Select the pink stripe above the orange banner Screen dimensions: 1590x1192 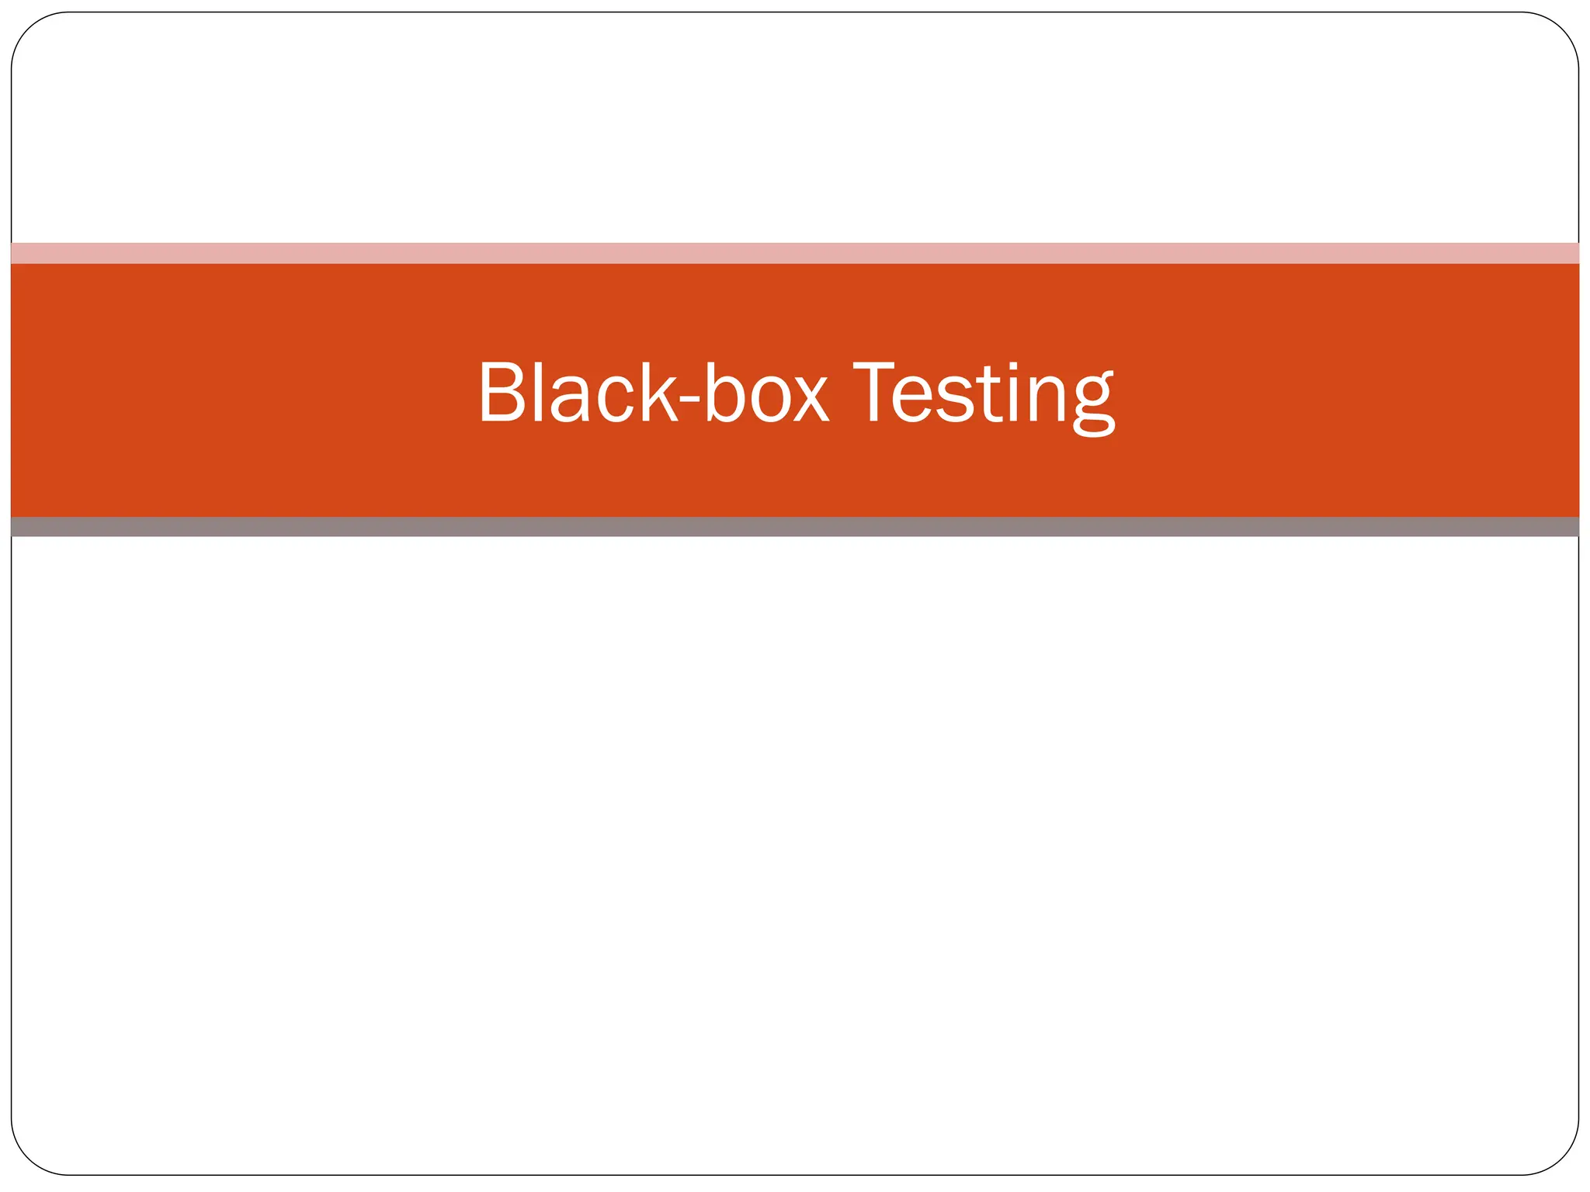795,253
